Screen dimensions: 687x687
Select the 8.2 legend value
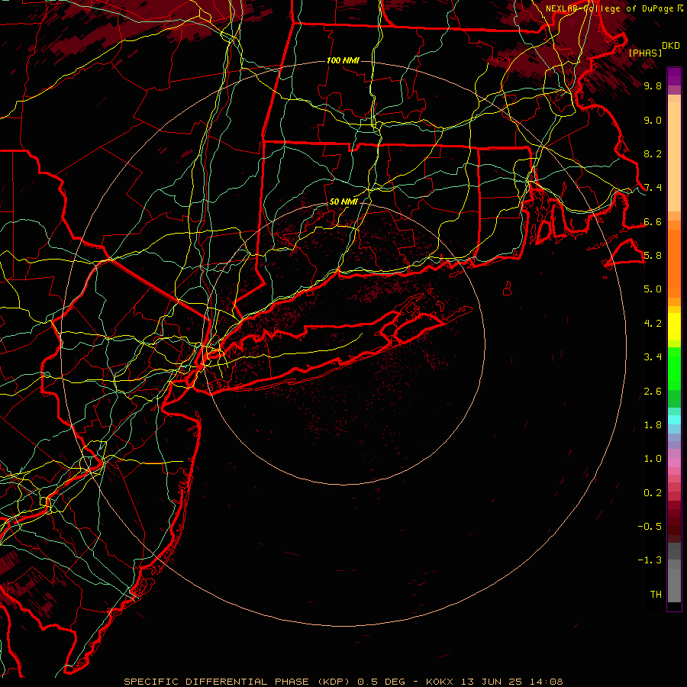[653, 153]
